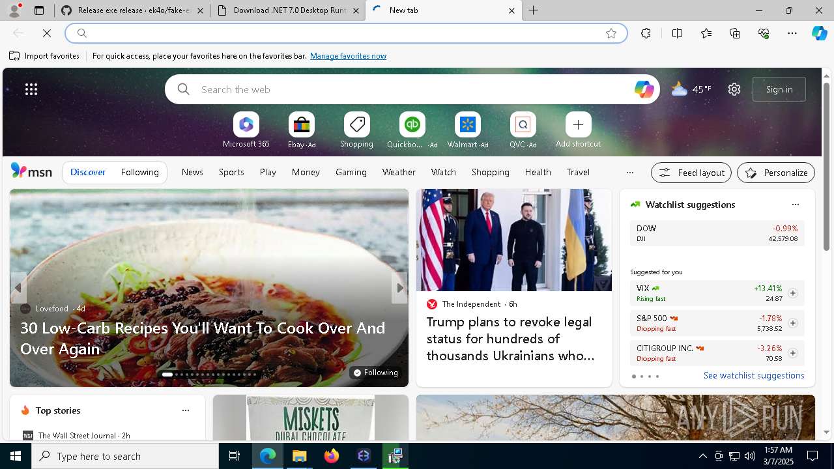Open Feed layout options
Image resolution: width=834 pixels, height=469 pixels.
pos(691,173)
